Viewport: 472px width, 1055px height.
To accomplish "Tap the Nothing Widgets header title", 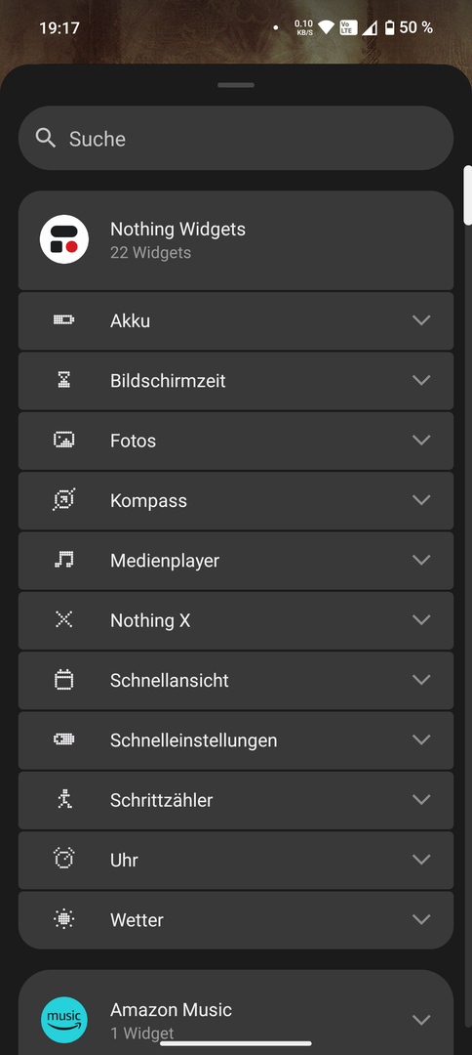I will tap(177, 229).
